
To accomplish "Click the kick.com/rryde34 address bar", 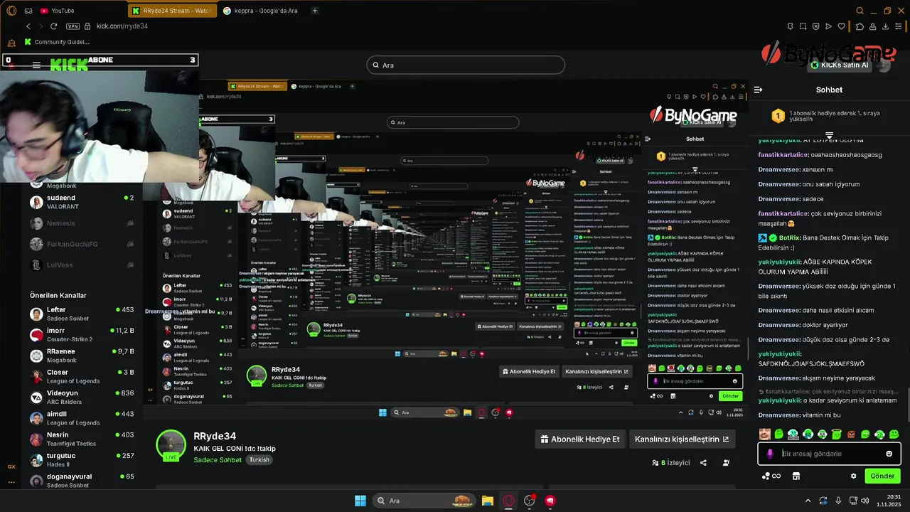I will click(x=122, y=26).
